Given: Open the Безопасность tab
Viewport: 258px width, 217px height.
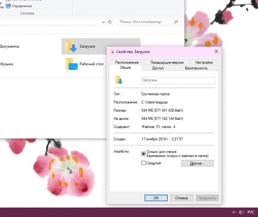Looking at the screenshot, I should pos(196,68).
